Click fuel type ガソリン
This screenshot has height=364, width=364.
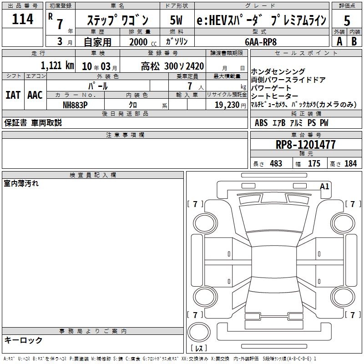[177, 41]
